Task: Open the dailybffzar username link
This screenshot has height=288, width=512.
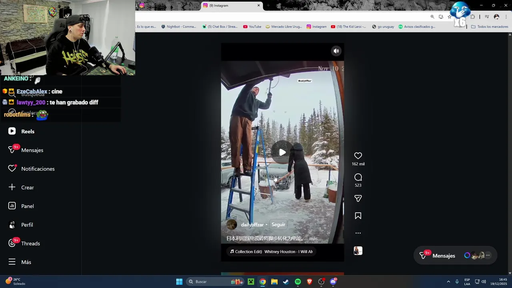Action: (x=252, y=225)
